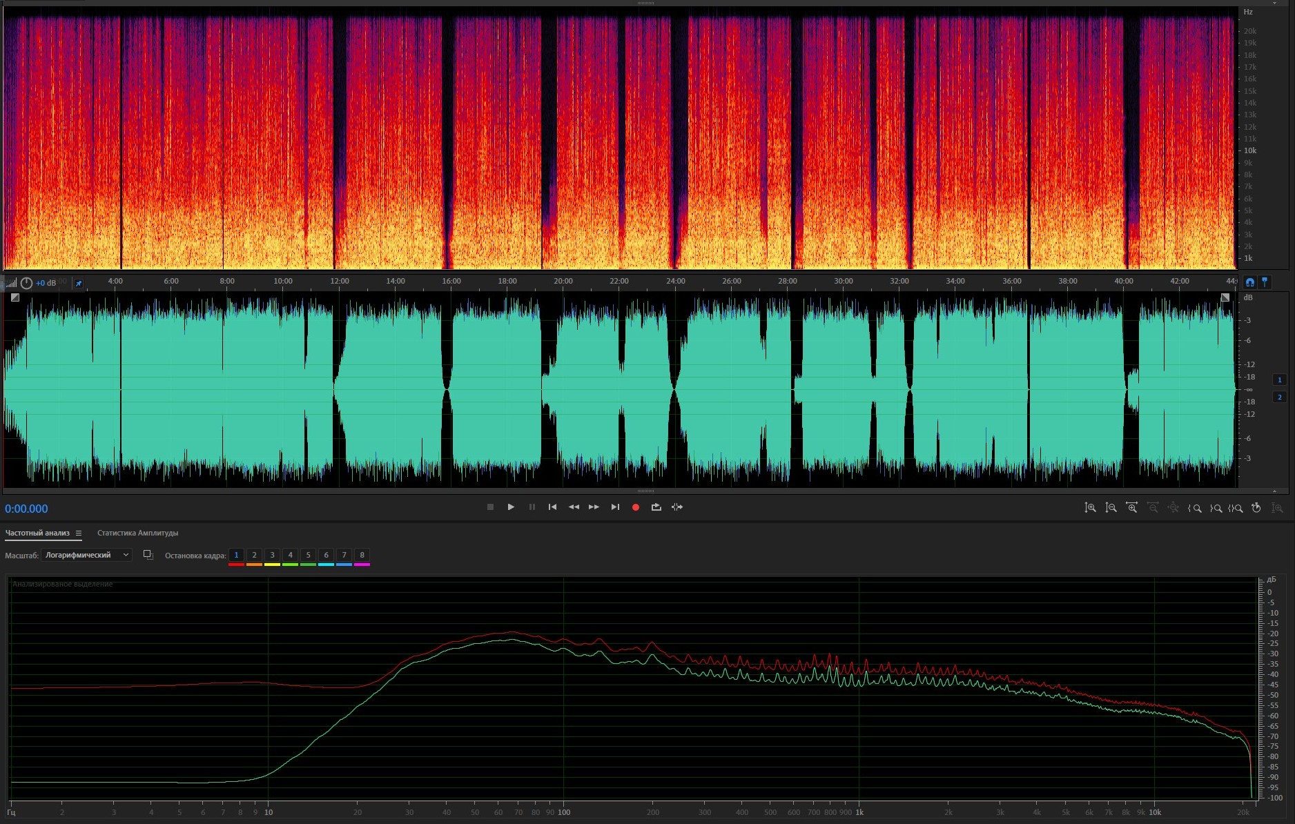Click hold frame button 6

click(x=326, y=556)
